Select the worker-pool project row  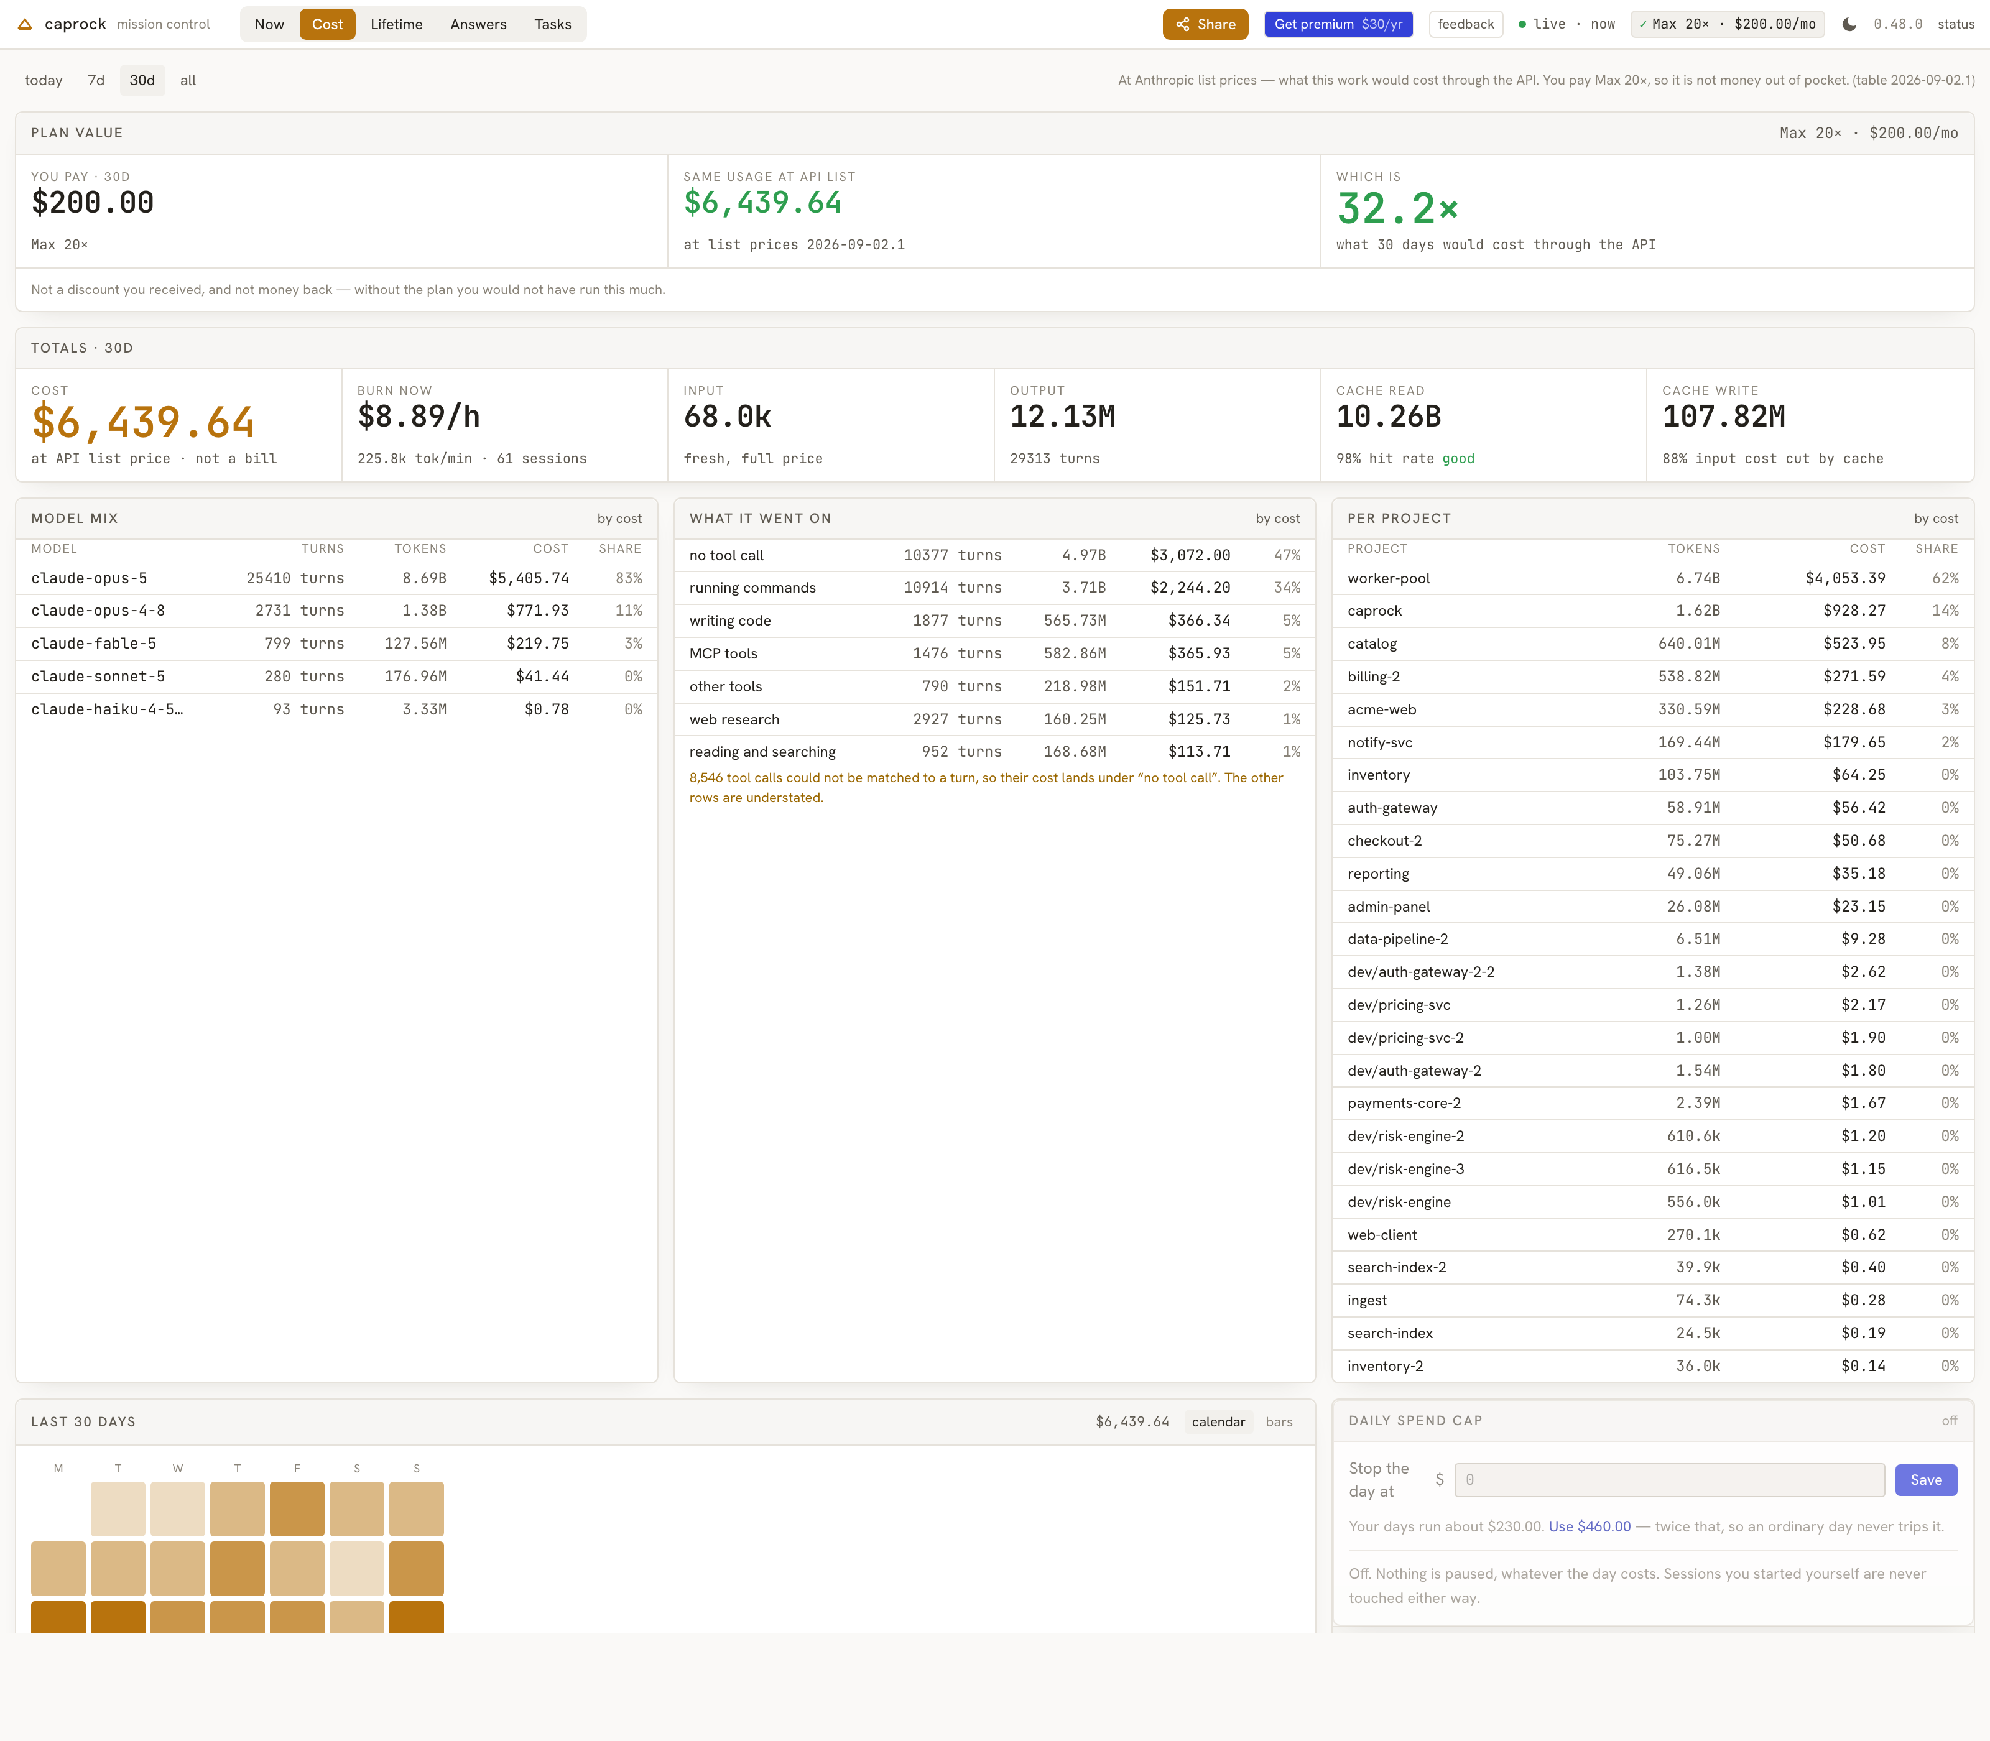[1652, 578]
